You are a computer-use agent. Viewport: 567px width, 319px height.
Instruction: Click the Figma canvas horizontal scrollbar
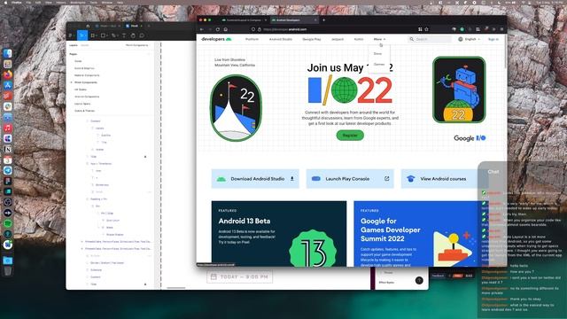176,288
